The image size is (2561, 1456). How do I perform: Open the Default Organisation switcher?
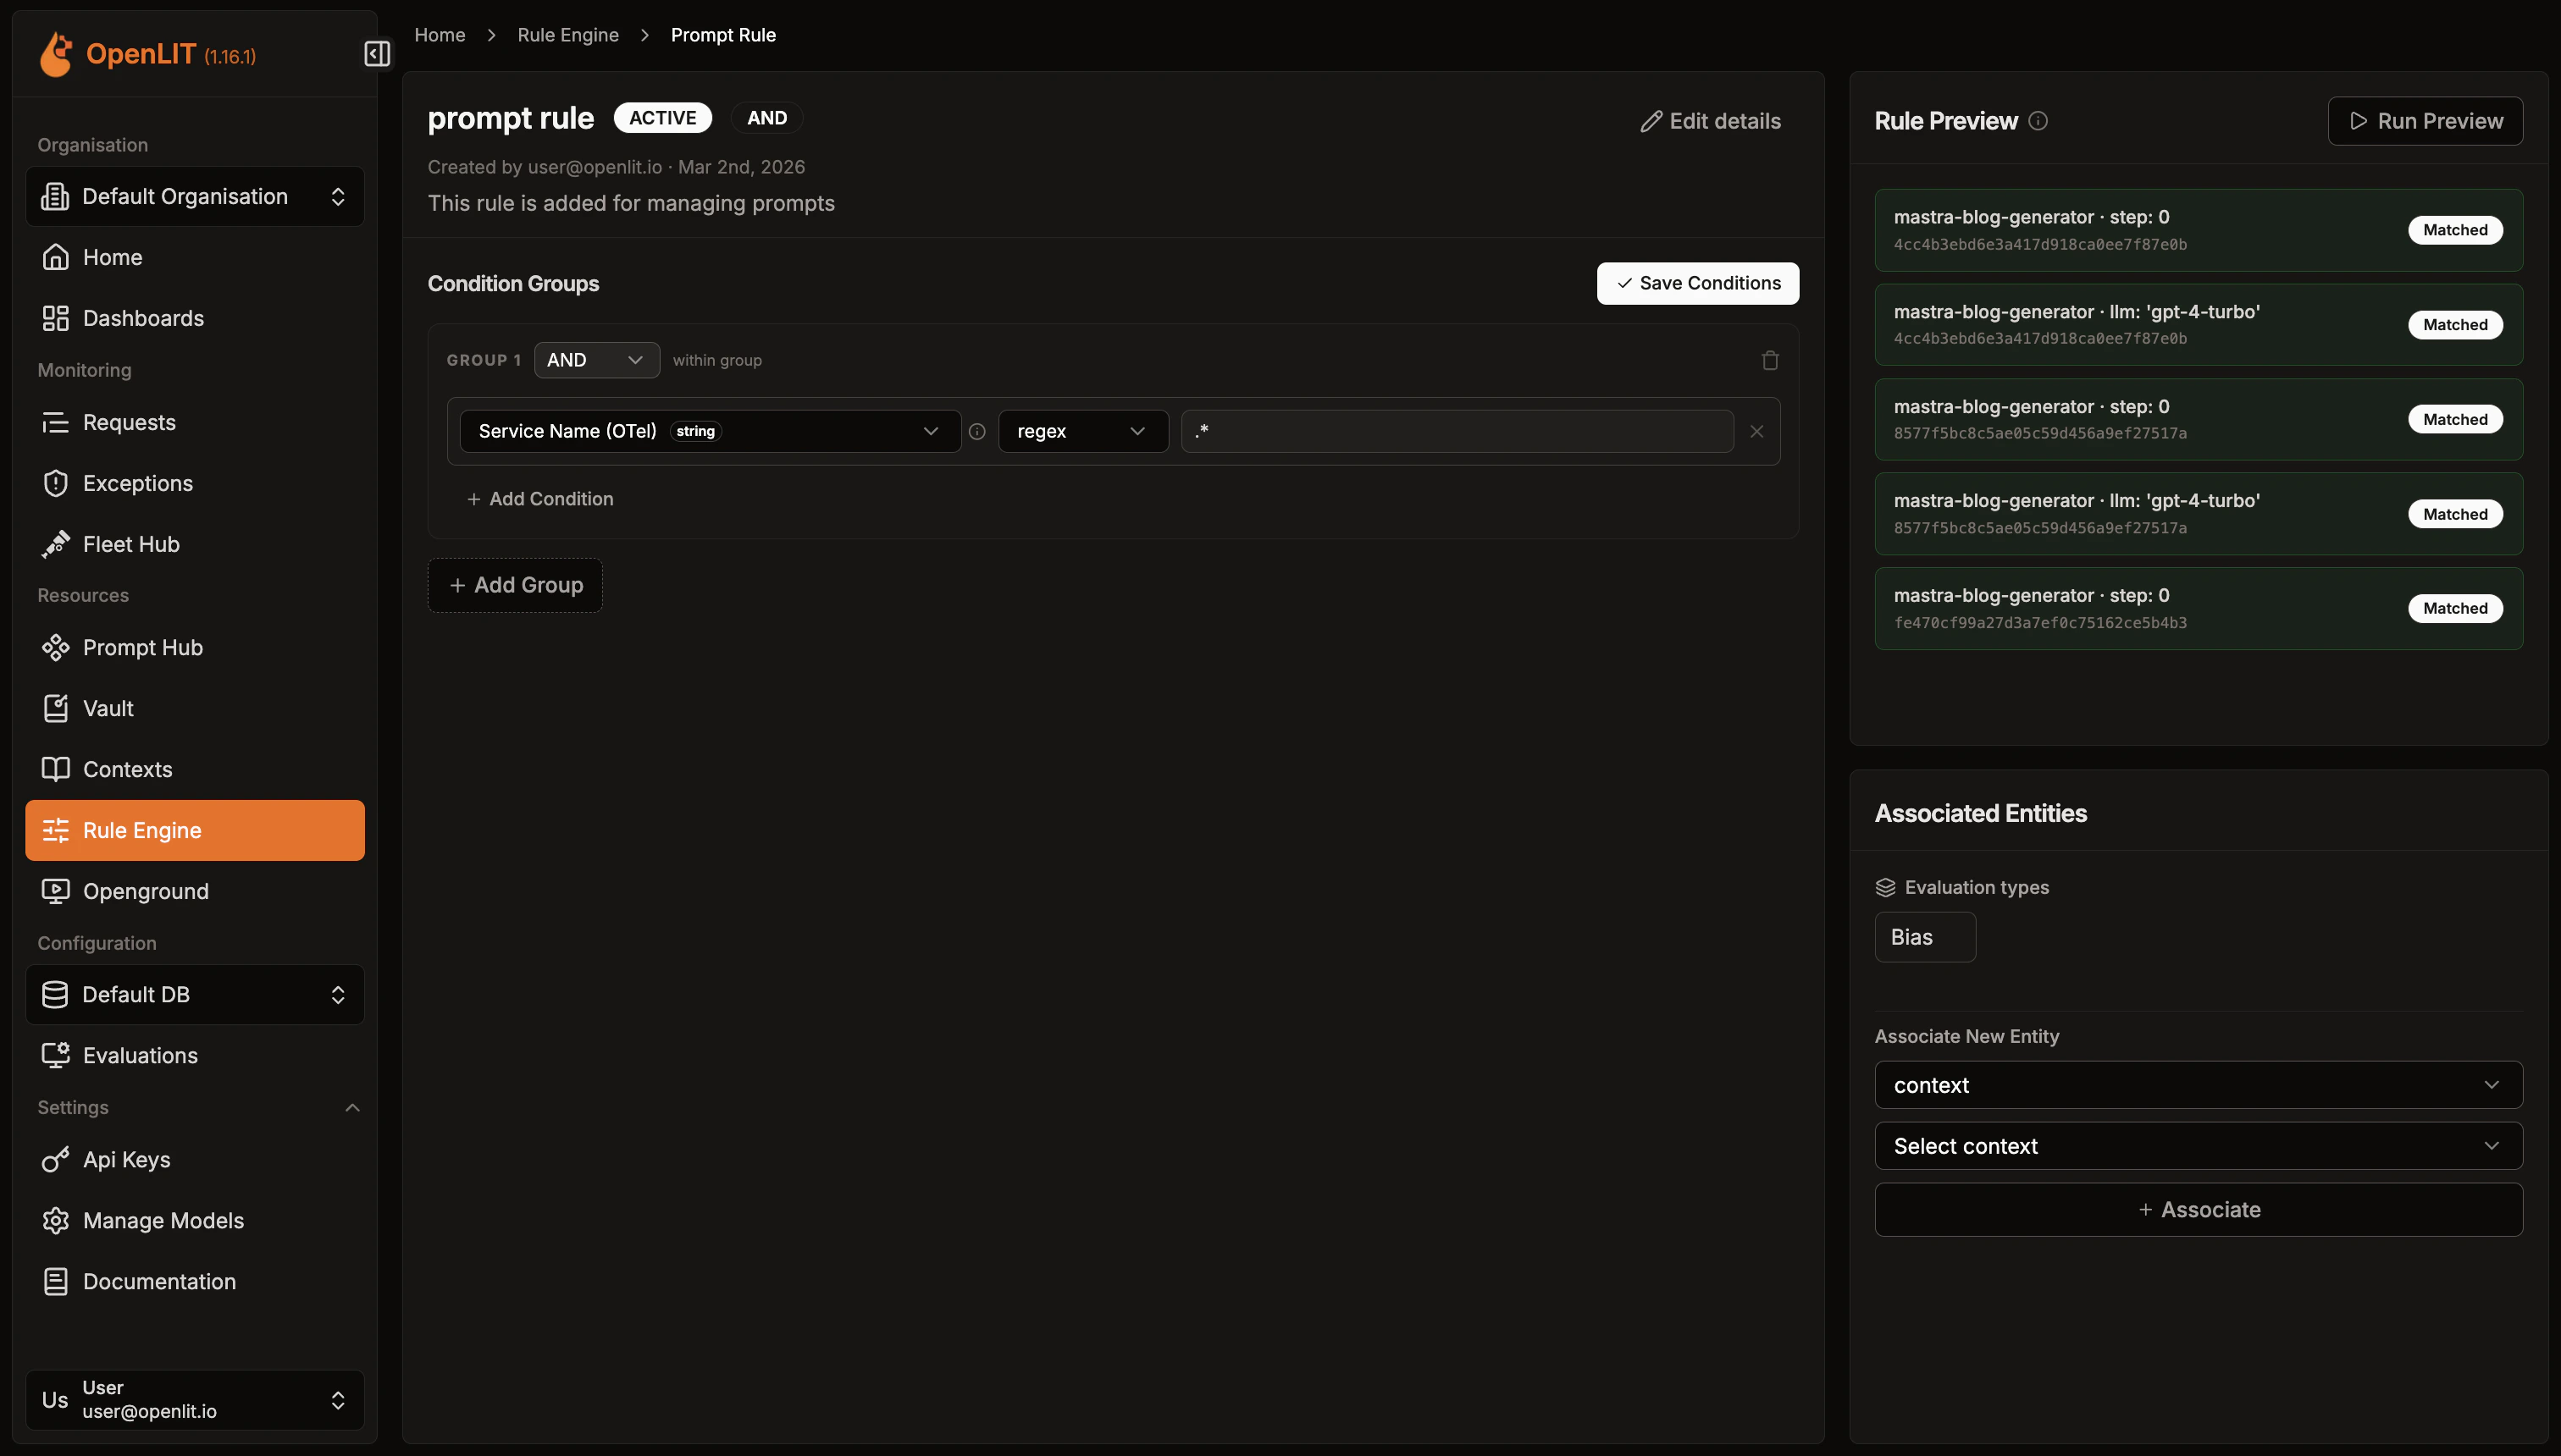pos(195,196)
